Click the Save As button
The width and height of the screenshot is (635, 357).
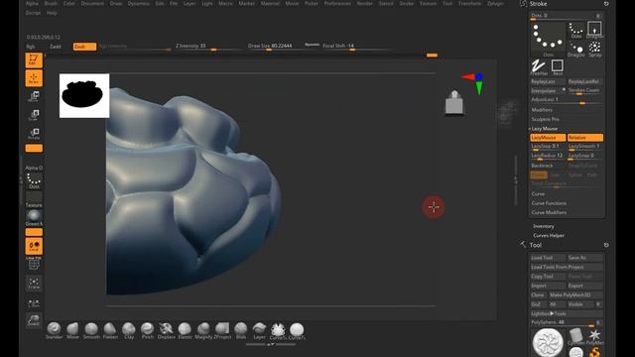584,258
